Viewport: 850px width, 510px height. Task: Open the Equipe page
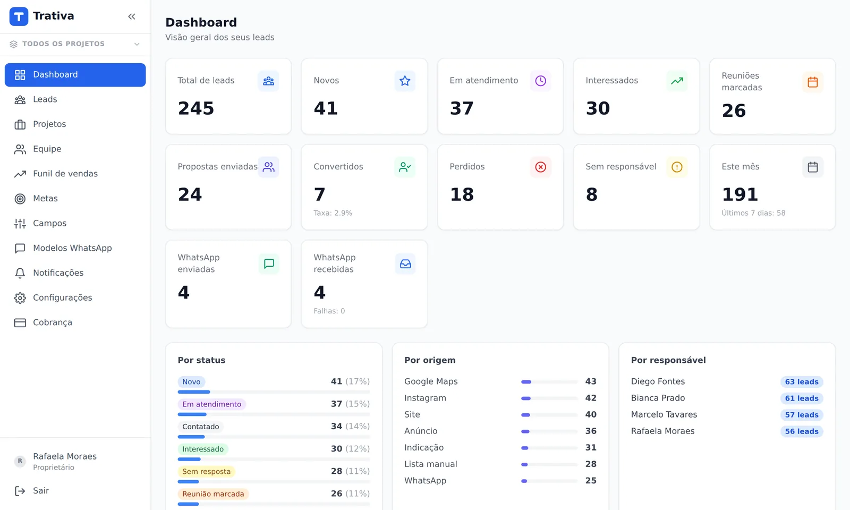75,149
